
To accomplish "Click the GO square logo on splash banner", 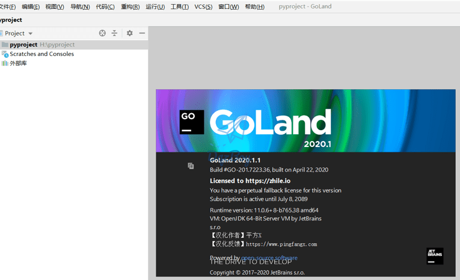I will pos(191,122).
